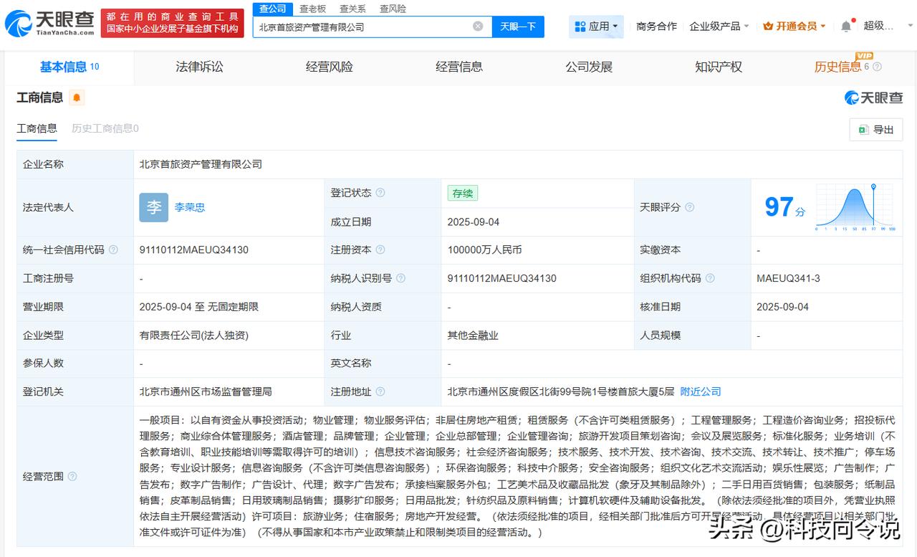917x557 pixels.
Task: Switch to the 查老板 search tab
Action: tap(312, 9)
